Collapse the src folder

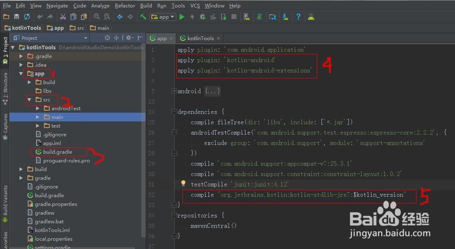[29, 100]
